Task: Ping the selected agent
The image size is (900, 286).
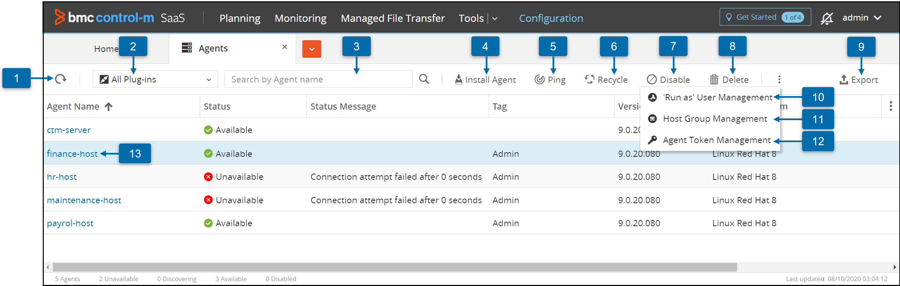Action: [550, 80]
